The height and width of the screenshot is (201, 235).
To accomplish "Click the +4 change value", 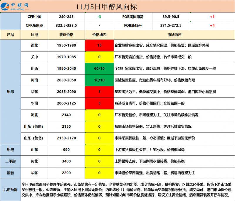I will (x=212, y=26).
